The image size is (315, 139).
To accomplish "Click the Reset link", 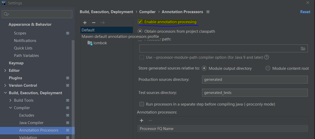I will (x=305, y=12).
